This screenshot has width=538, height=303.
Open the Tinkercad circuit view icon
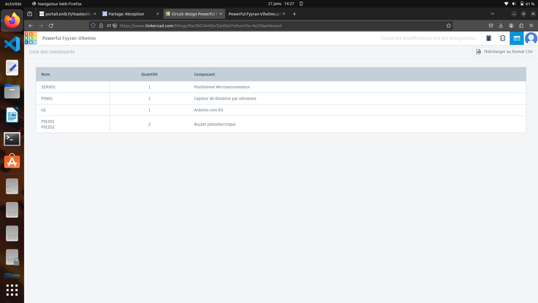pos(489,38)
